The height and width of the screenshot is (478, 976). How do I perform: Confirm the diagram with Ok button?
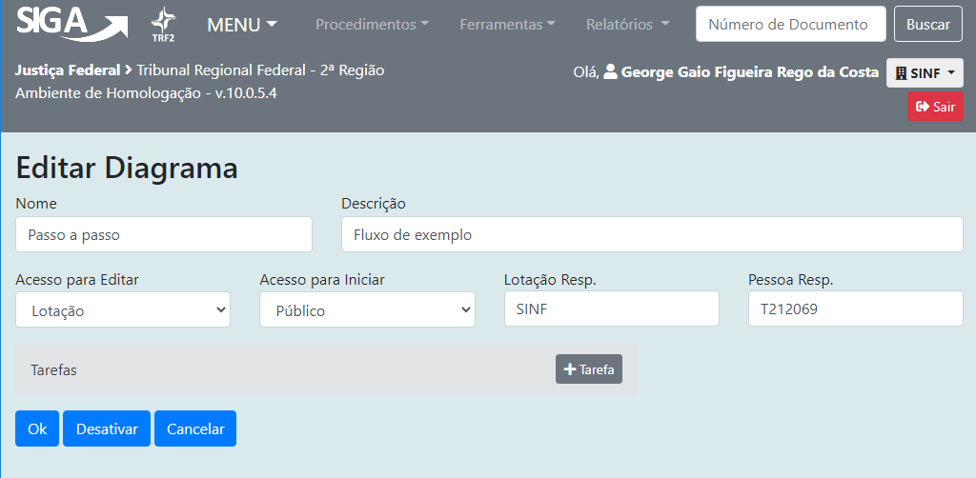click(37, 428)
